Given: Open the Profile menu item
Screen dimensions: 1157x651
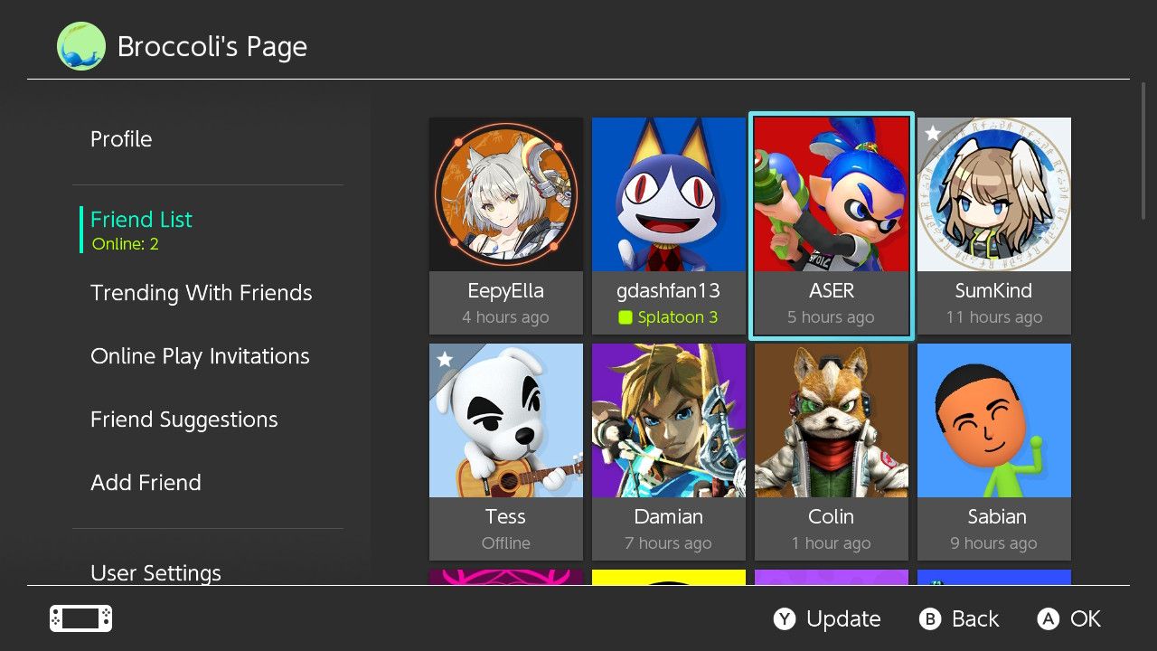Looking at the screenshot, I should (x=121, y=139).
